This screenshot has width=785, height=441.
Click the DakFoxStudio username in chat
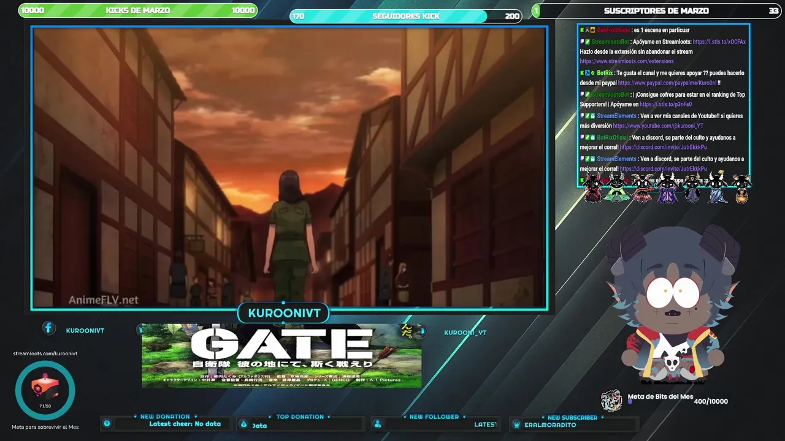click(613, 30)
